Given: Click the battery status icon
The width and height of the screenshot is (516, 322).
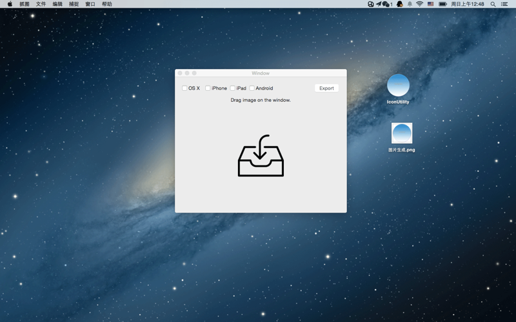Looking at the screenshot, I should point(443,4).
